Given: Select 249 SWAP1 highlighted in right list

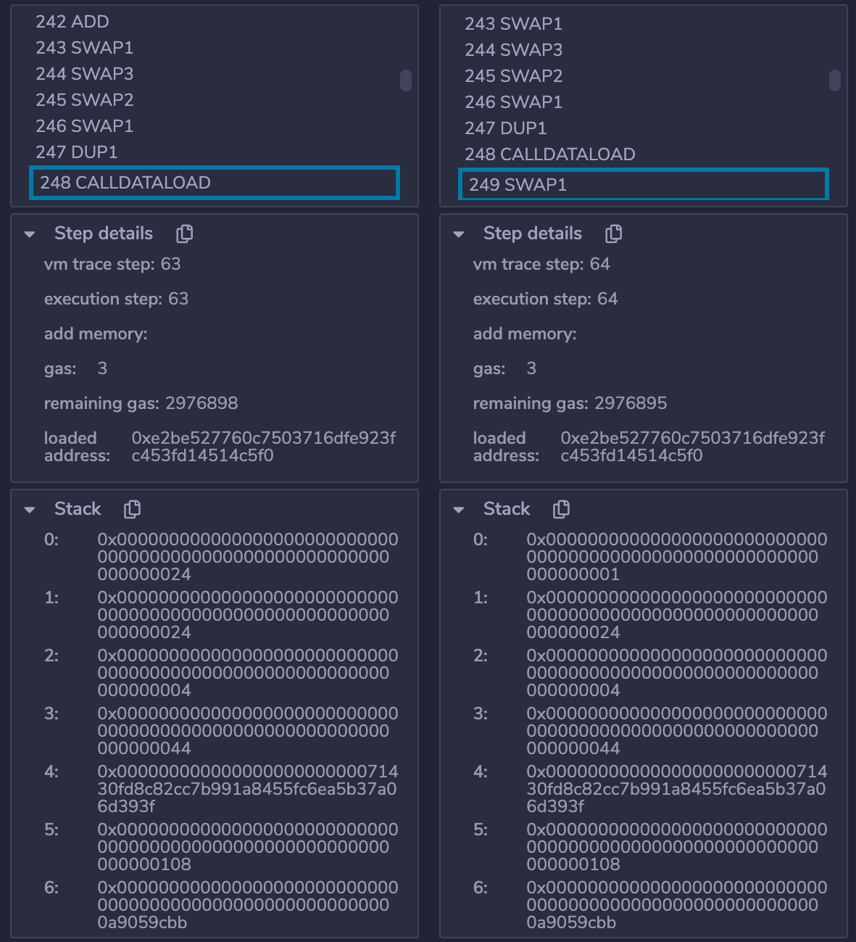Looking at the screenshot, I should tap(518, 185).
